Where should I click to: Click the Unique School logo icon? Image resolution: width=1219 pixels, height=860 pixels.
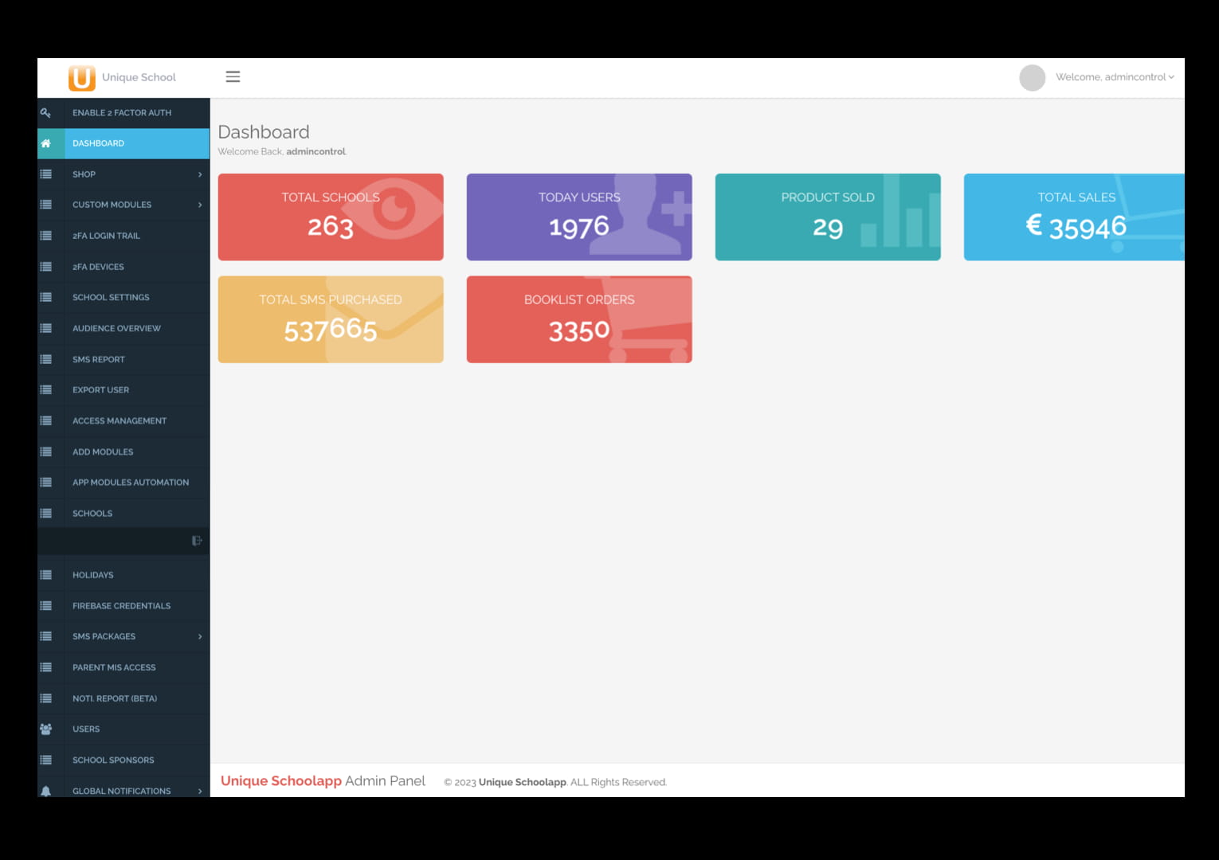click(81, 78)
